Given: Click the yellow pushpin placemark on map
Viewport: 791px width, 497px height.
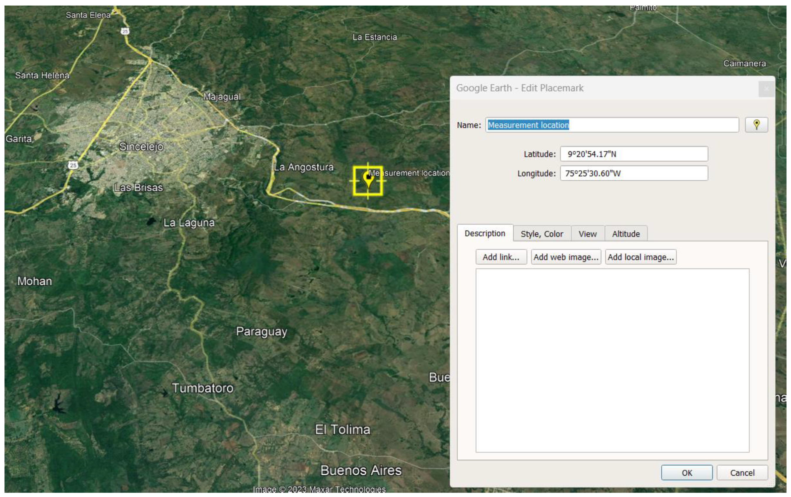Looking at the screenshot, I should [x=368, y=179].
